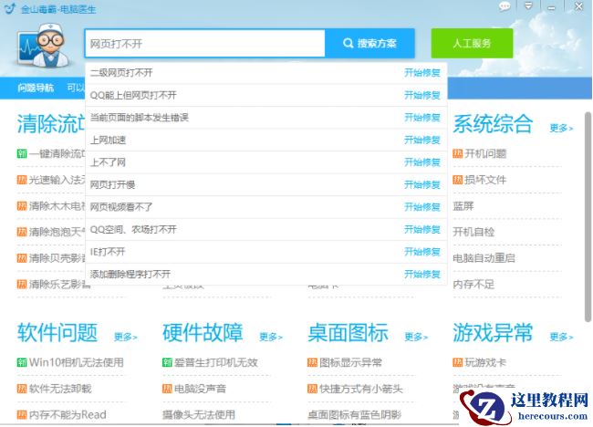This screenshot has height=427, width=593.
Task: Open 电脑没声音 item
Action: (200, 389)
